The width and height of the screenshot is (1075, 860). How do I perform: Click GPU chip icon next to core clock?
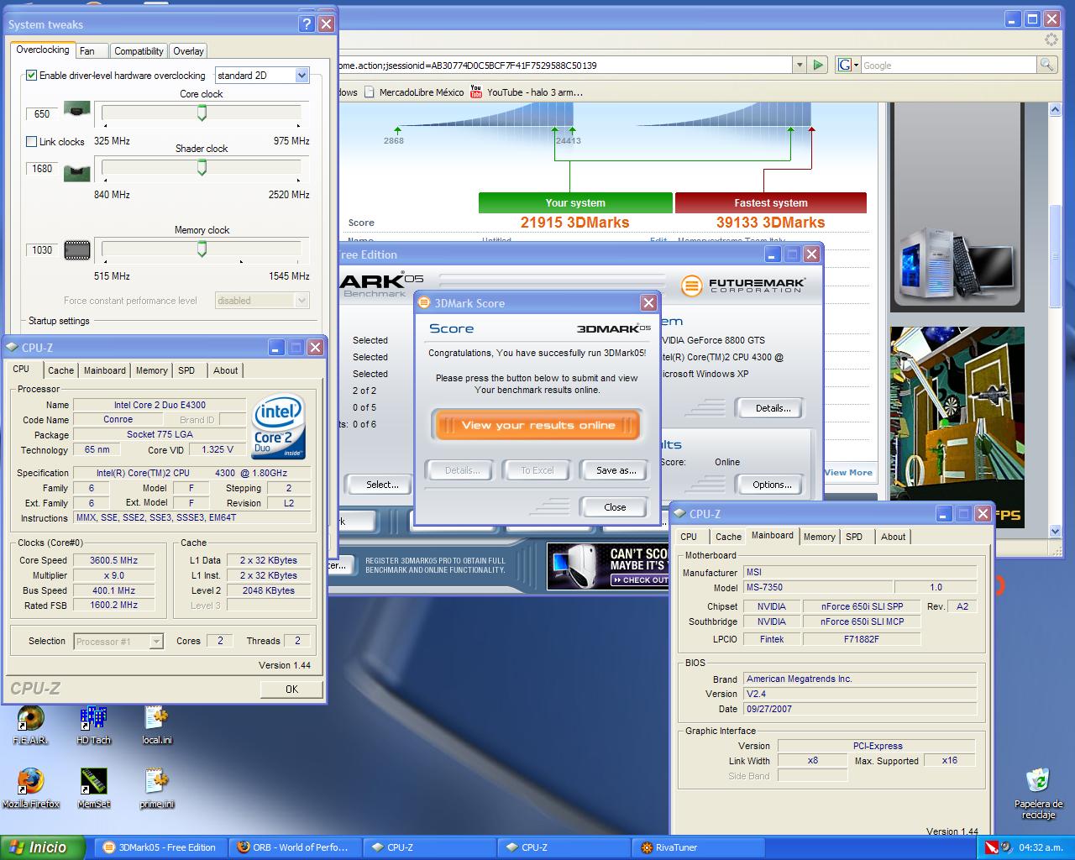pyautogui.click(x=77, y=110)
